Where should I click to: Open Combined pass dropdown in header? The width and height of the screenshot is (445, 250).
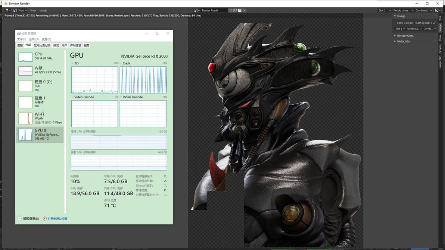click(x=424, y=10)
